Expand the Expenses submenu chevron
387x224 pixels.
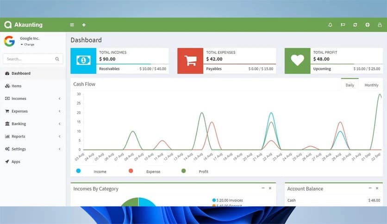pos(59,111)
